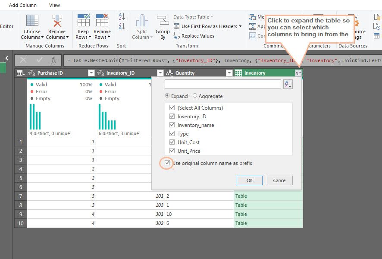The width and height of the screenshot is (382, 259).
Task: Click the Remove Rows icon
Action: pos(102,20)
